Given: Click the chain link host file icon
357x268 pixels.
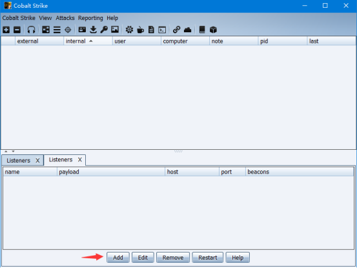Looking at the screenshot, I should 176,30.
